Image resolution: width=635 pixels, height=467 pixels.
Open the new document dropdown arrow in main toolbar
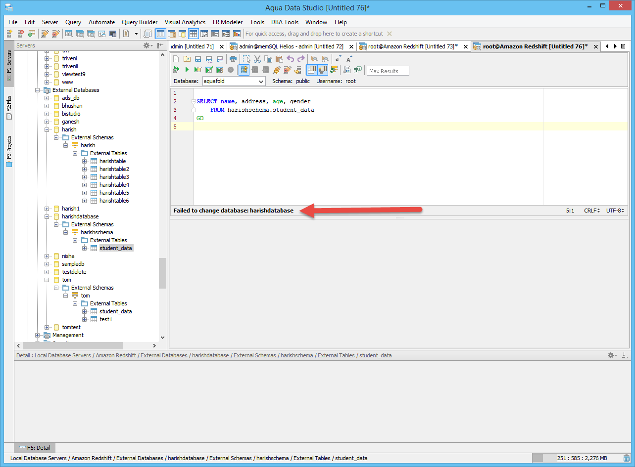(136, 34)
